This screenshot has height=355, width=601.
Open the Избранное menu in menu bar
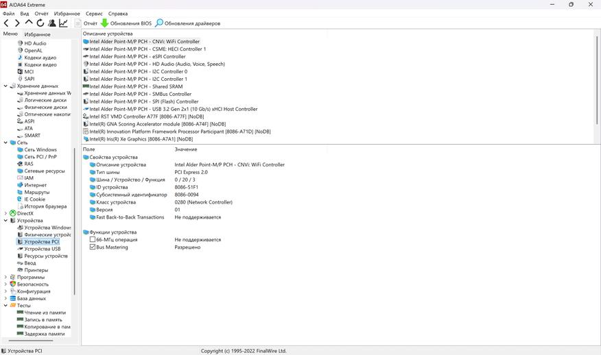click(x=67, y=14)
